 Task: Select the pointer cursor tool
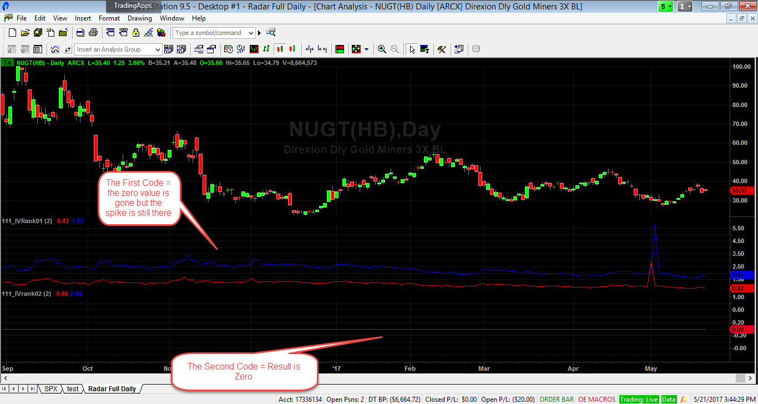click(x=412, y=49)
